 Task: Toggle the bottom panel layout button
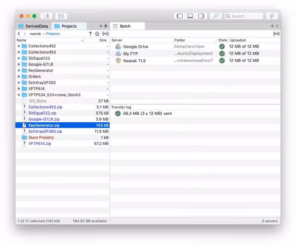190,16
